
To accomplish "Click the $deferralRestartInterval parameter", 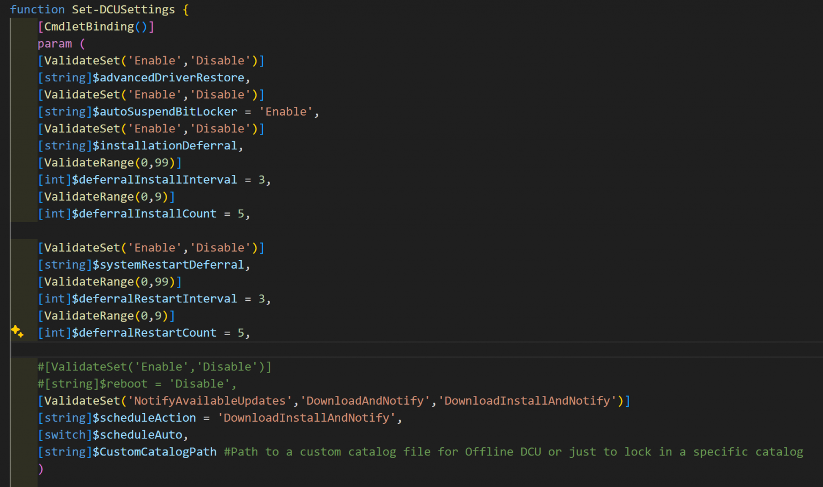I will coord(154,299).
